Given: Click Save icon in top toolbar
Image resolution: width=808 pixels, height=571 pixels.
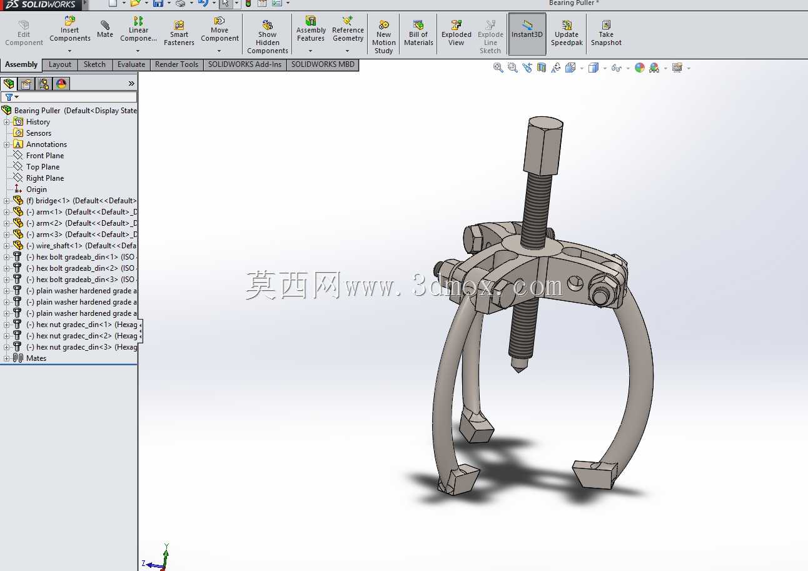Looking at the screenshot, I should tap(158, 3).
